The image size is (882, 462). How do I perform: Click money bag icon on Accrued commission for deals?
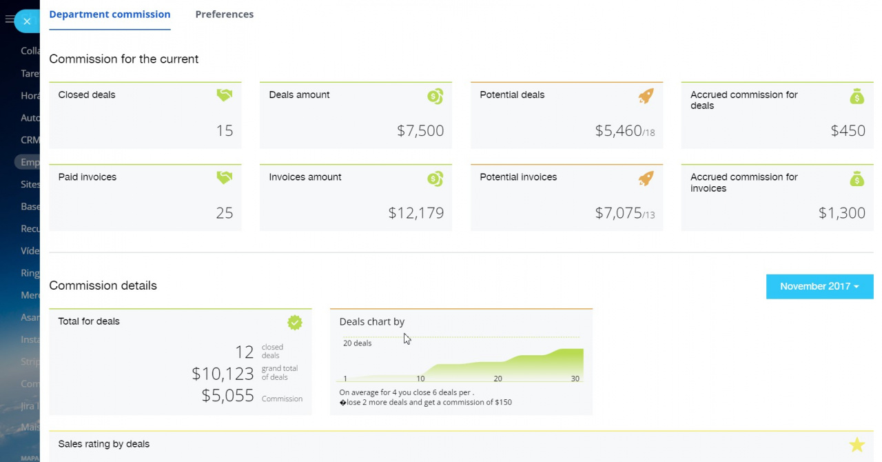[857, 97]
